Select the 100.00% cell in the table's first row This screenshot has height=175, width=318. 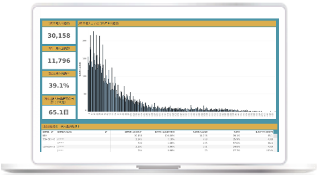[160, 136]
